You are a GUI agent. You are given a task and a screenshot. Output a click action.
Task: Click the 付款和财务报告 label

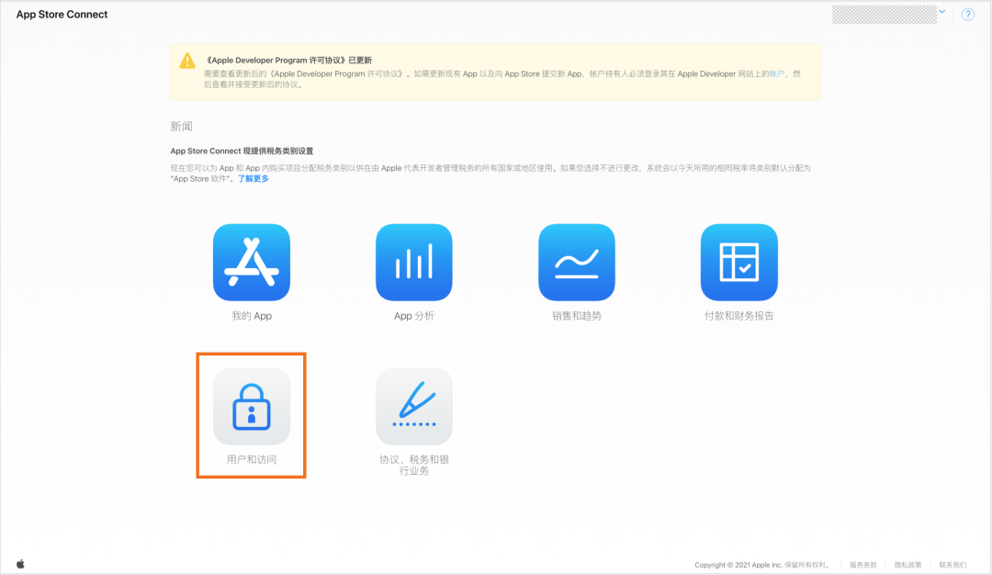pyautogui.click(x=738, y=316)
